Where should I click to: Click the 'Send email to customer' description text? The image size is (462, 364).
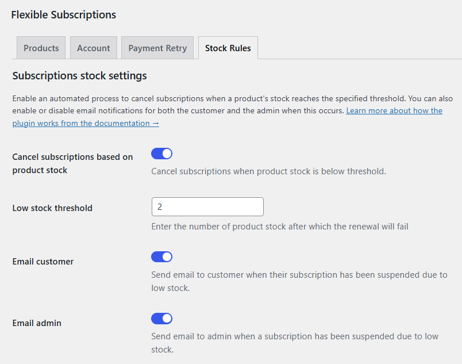click(x=299, y=281)
